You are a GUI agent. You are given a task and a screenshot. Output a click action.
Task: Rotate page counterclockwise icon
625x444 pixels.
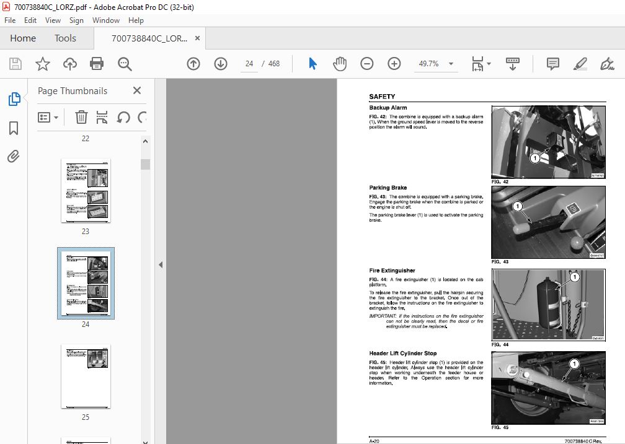point(123,117)
